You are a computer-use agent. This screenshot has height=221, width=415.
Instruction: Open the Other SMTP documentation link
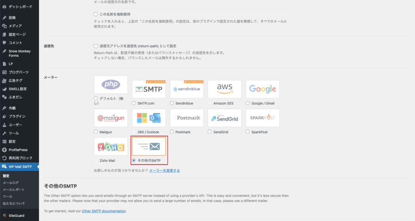click(x=104, y=211)
